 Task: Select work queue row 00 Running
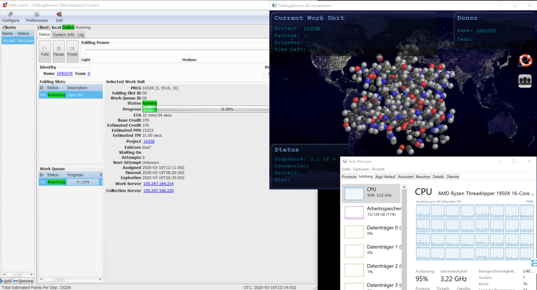coord(71,182)
